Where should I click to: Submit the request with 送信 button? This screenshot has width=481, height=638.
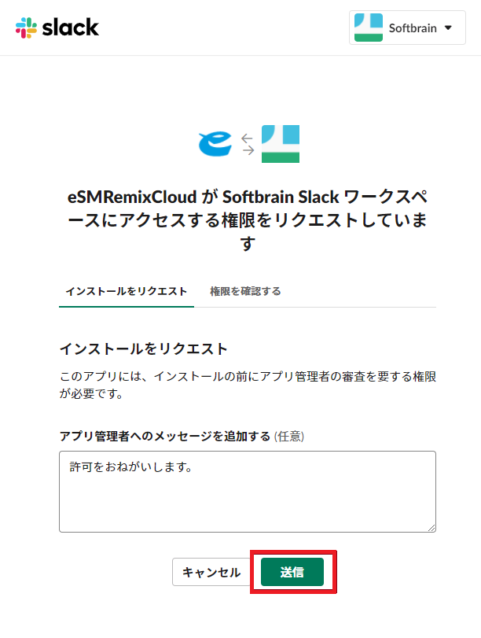click(x=292, y=572)
